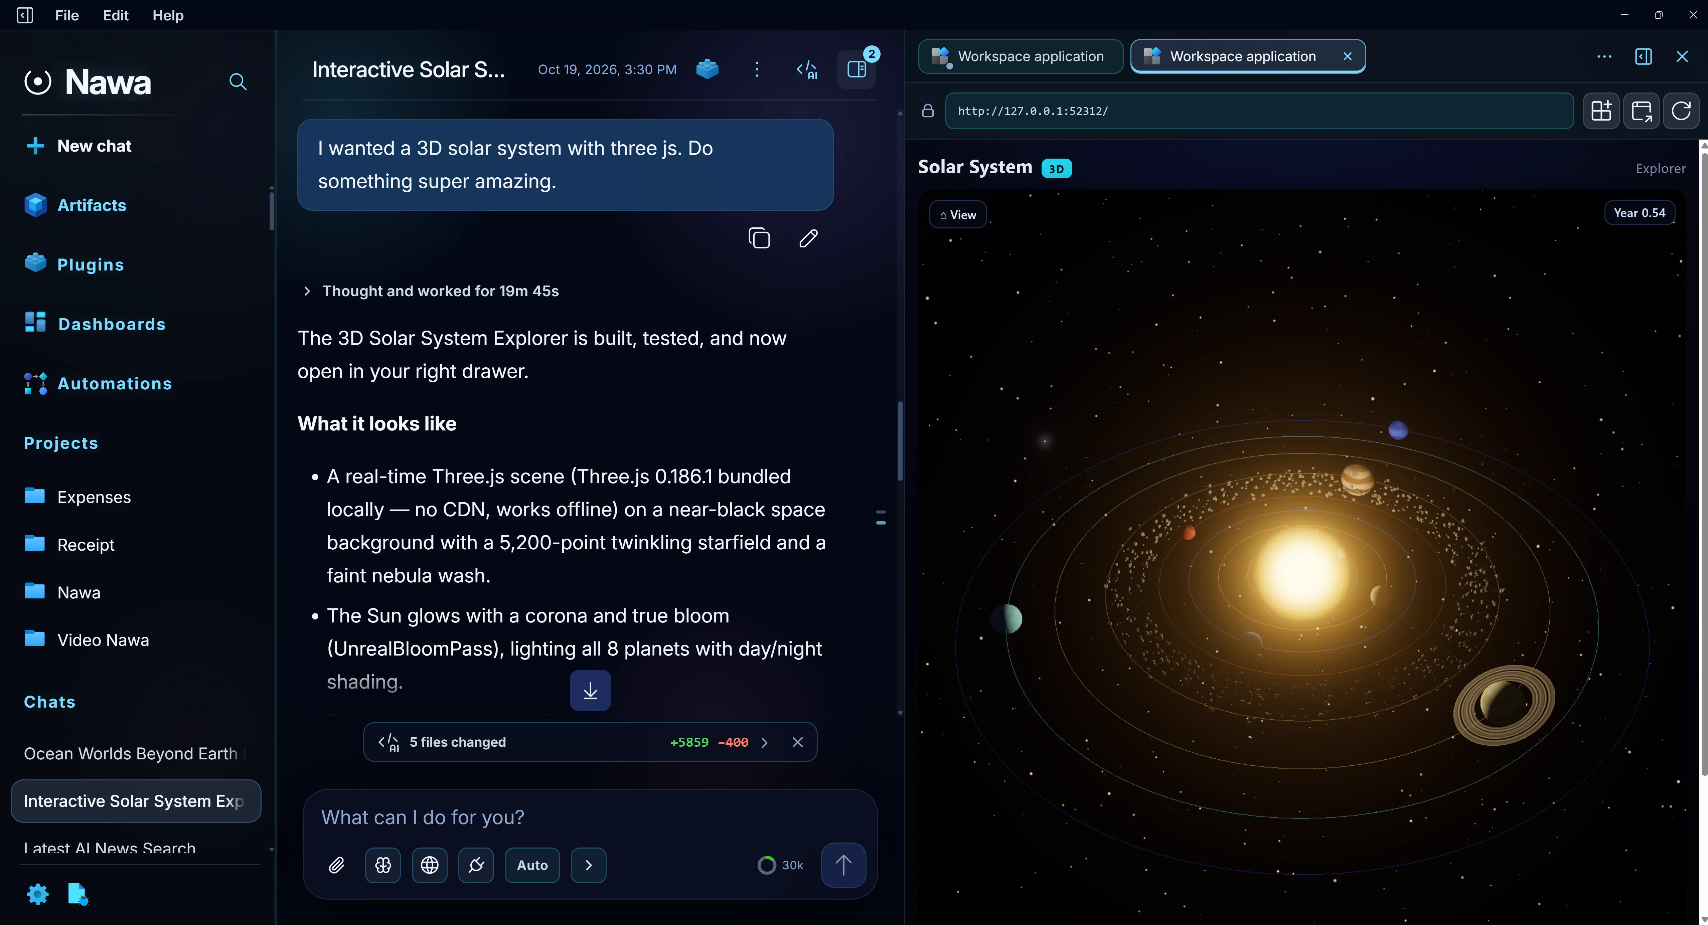Switch to first Workspace application tab
This screenshot has width=1708, height=925.
1021,56
